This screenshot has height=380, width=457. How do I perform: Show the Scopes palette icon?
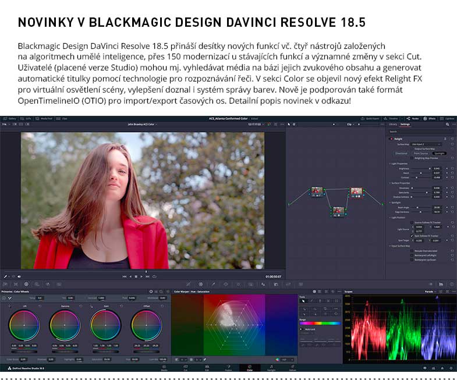click(441, 284)
